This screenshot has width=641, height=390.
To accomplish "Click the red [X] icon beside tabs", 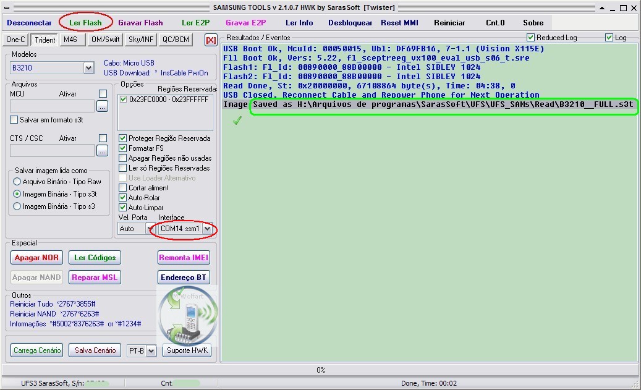I will 211,40.
